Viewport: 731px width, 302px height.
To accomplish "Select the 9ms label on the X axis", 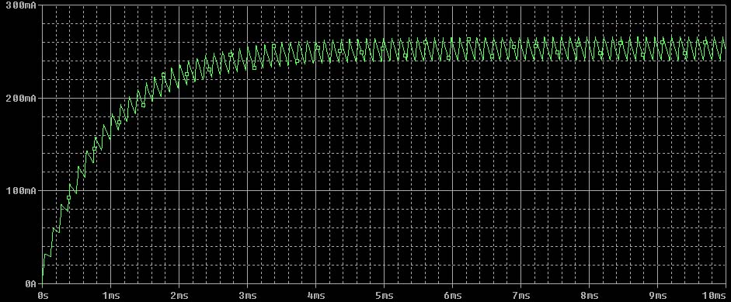I will click(x=657, y=296).
